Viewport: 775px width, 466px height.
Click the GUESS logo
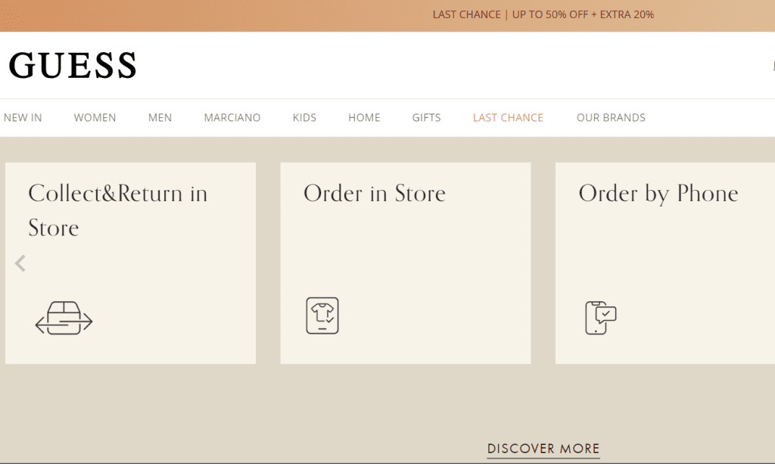[73, 66]
